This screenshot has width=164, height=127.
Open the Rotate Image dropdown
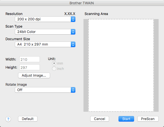[45, 90]
